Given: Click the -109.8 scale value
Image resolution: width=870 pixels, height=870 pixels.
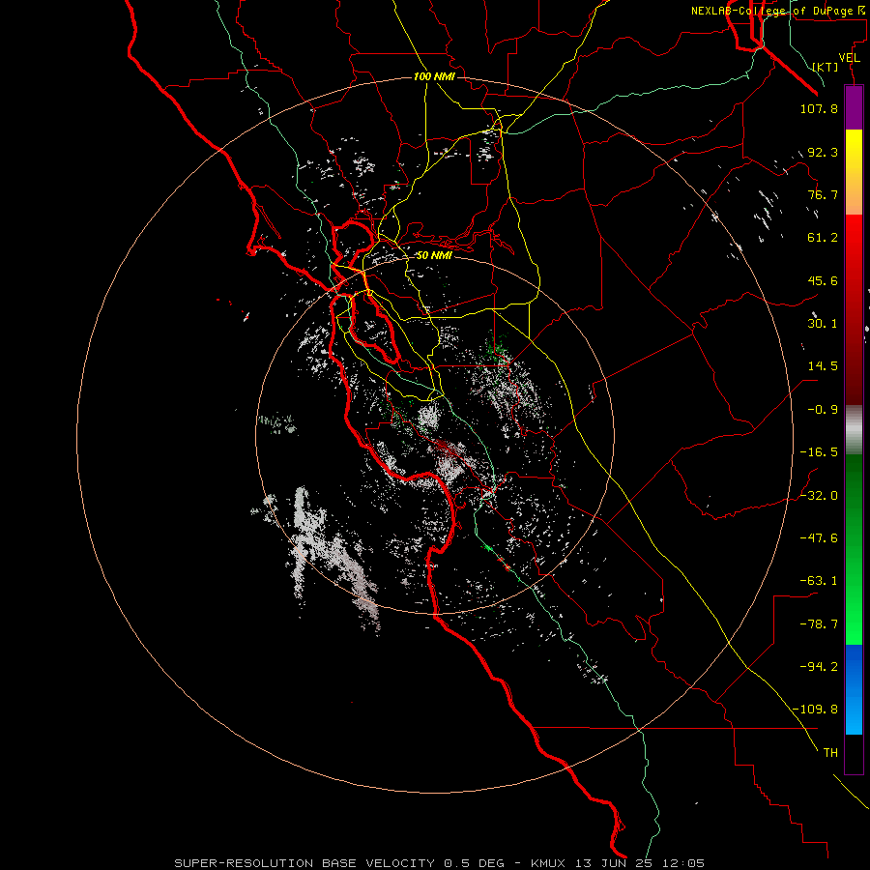Looking at the screenshot, I should point(816,710).
